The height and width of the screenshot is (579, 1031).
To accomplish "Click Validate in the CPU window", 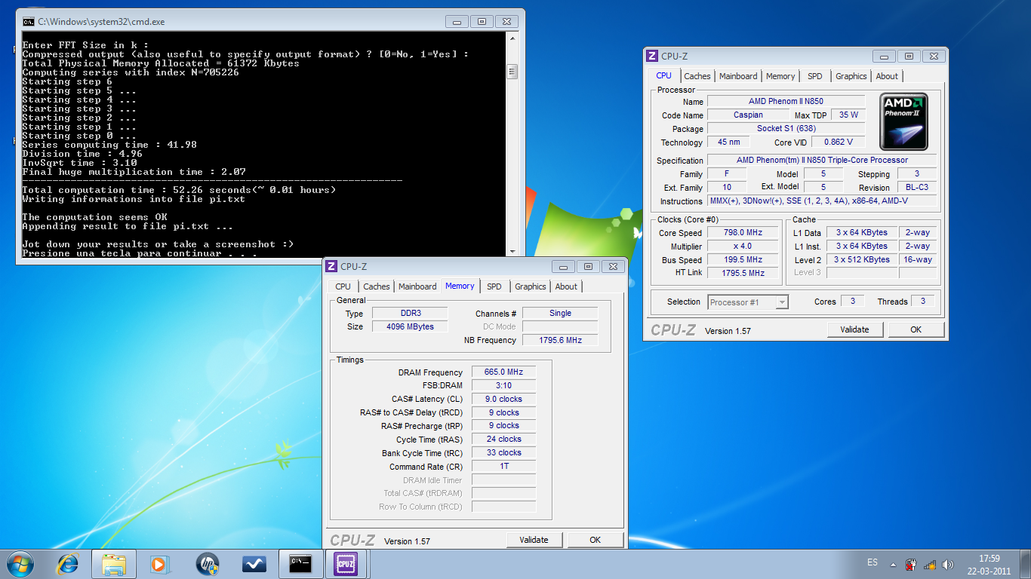I will tap(854, 329).
